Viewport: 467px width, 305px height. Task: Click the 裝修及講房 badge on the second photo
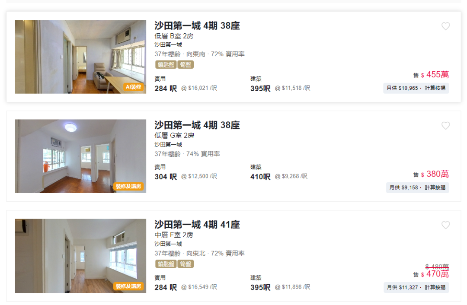128,187
